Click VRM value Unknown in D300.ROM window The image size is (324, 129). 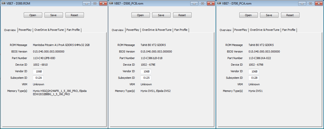pos(38,85)
